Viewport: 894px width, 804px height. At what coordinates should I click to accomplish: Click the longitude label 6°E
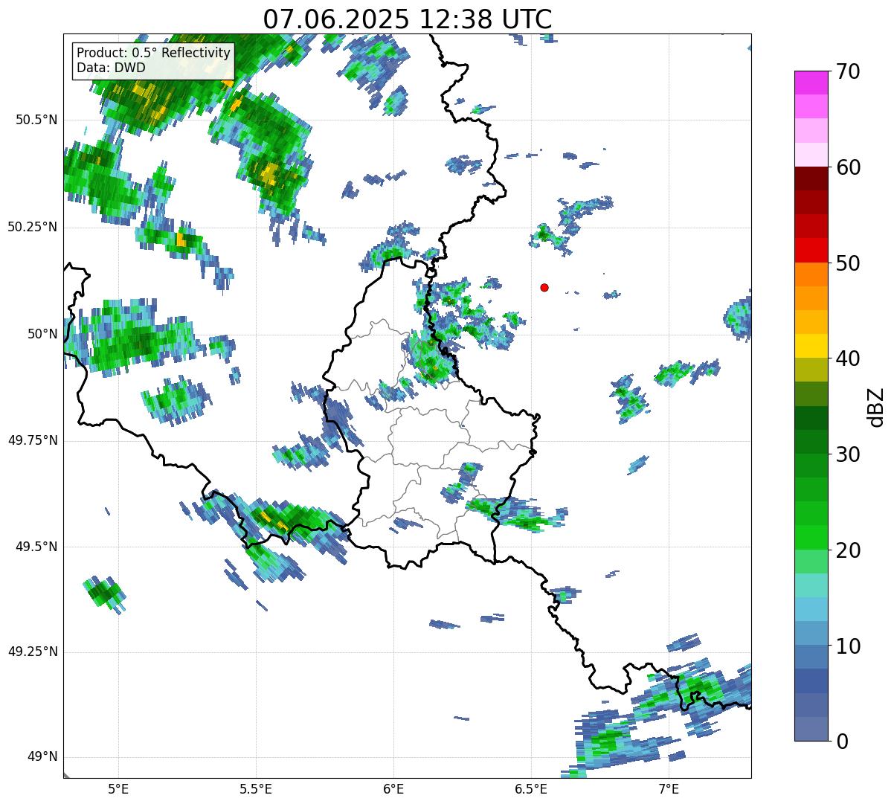click(393, 788)
